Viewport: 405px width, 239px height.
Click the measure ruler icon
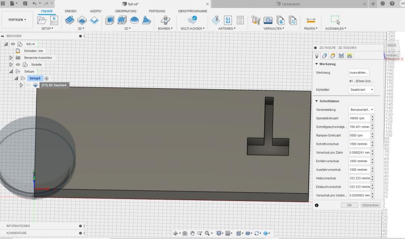(x=311, y=20)
